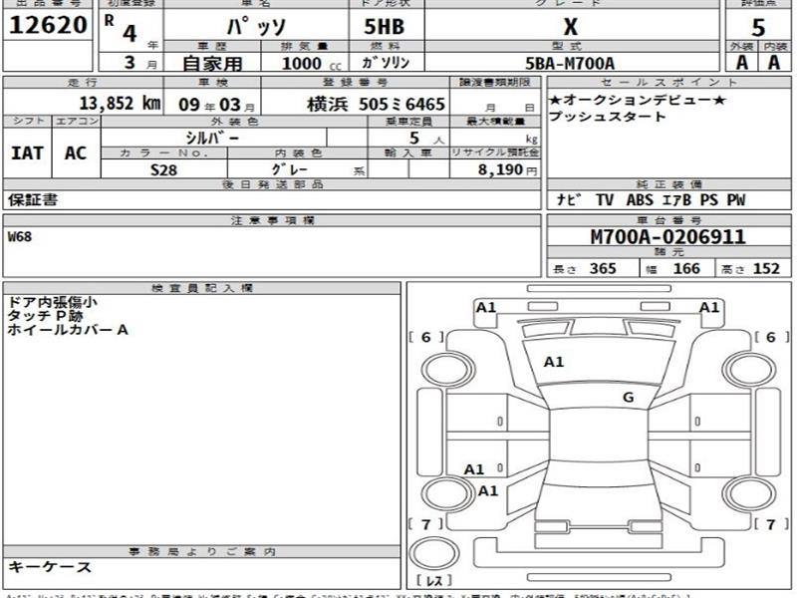This screenshot has height=598, width=797.
Task: Click the interior grade A under 内装
Action: [x=774, y=63]
